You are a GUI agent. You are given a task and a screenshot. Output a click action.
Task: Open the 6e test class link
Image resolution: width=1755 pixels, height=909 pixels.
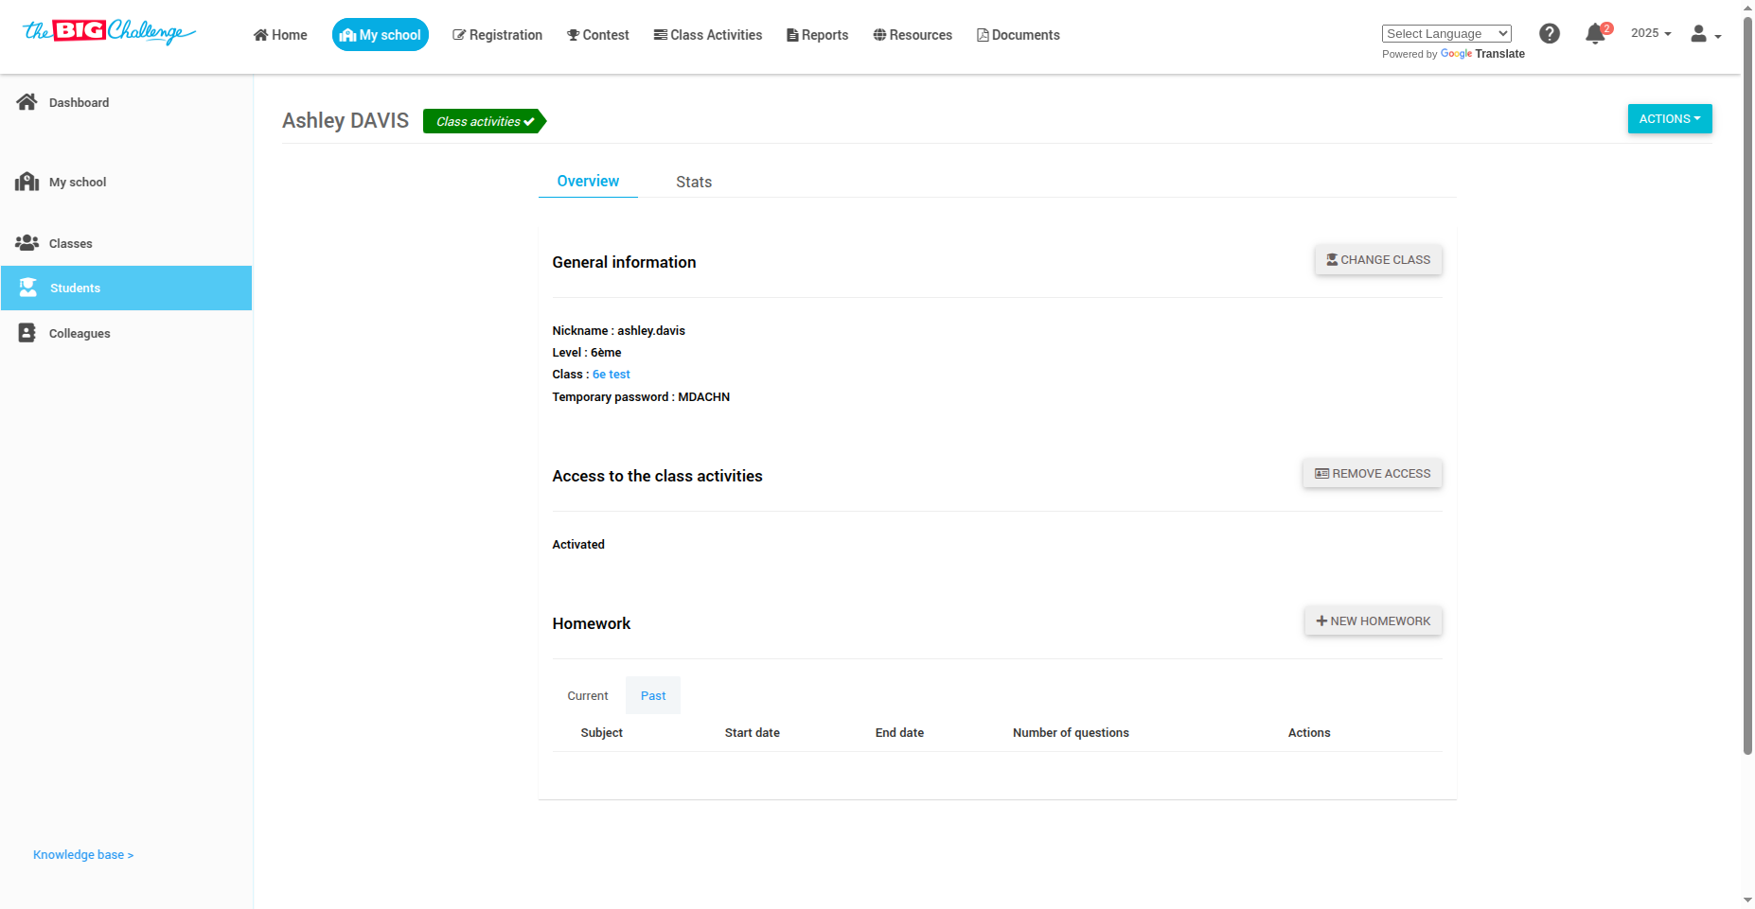click(x=612, y=375)
